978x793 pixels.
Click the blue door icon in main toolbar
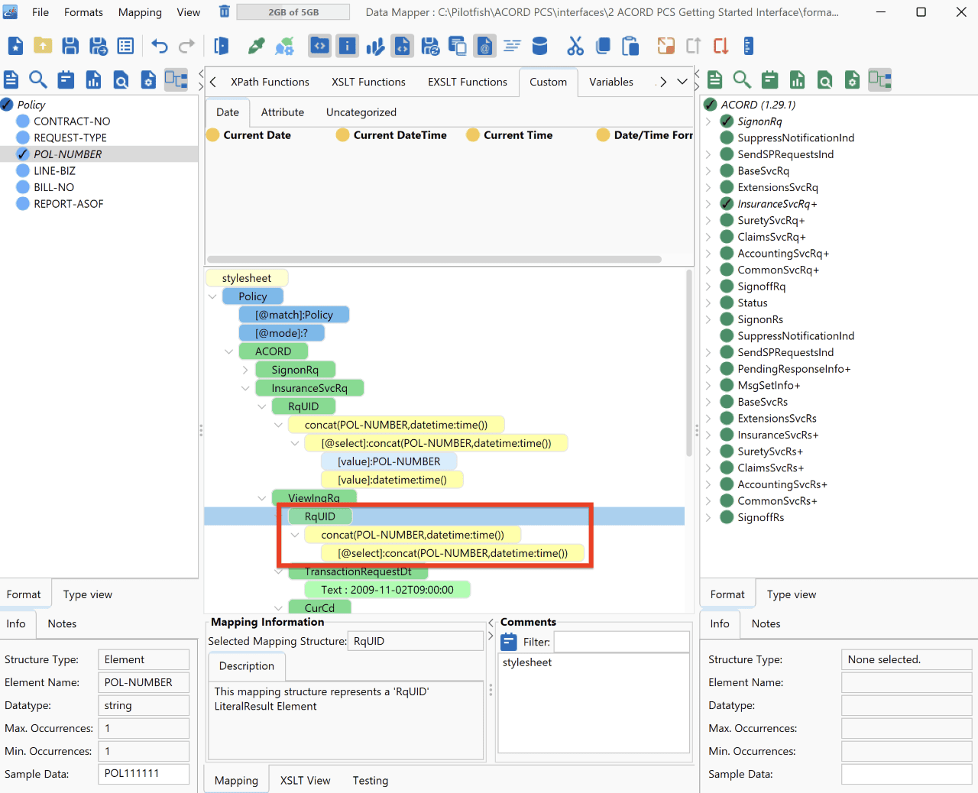(222, 46)
